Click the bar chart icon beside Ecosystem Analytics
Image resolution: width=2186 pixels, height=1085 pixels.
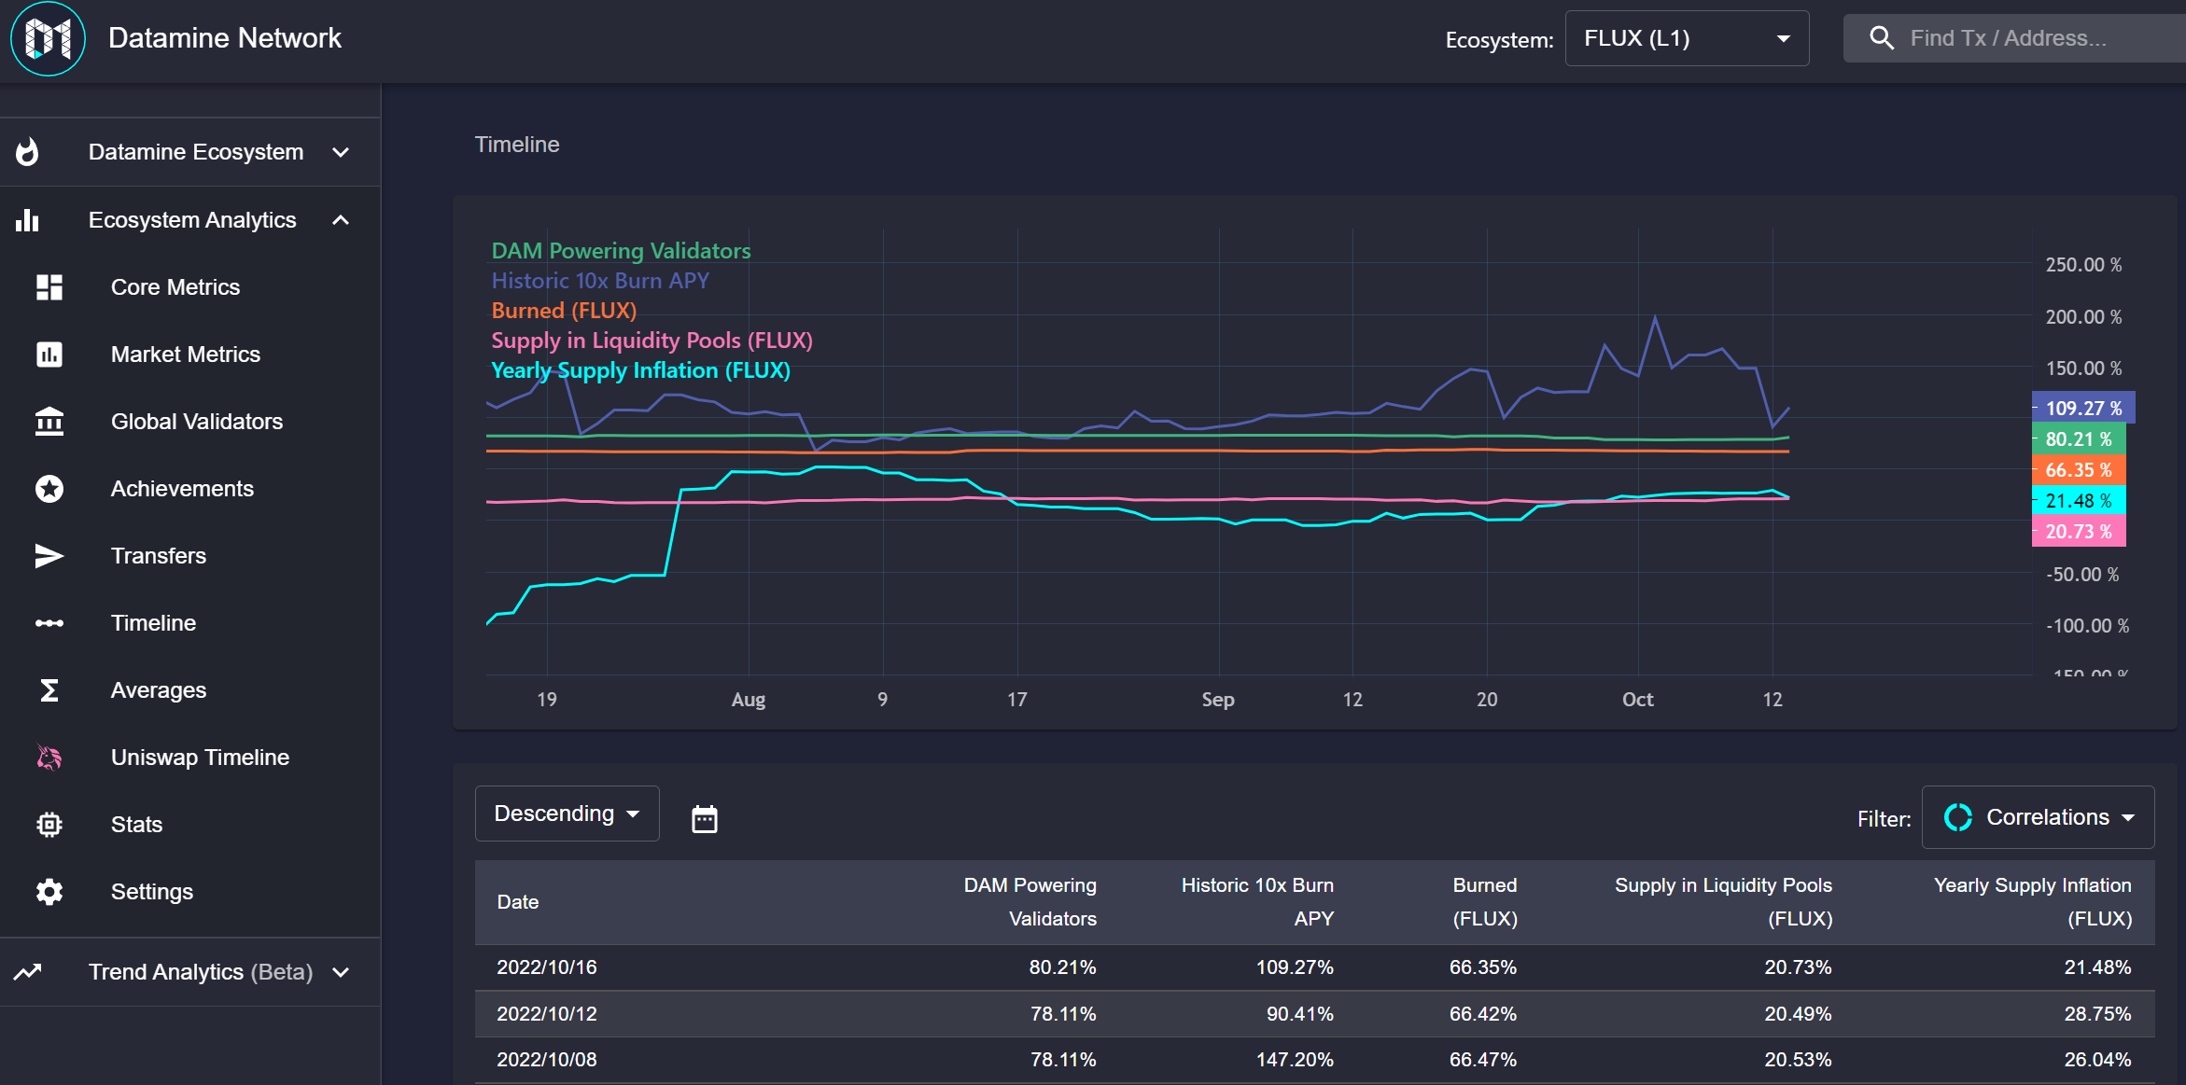[x=28, y=220]
